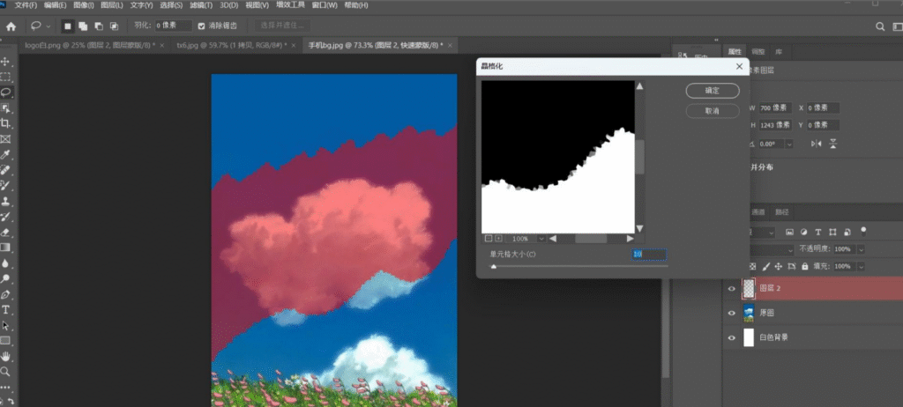Open search with magnifier icon top right
903x407 pixels.
click(x=880, y=26)
